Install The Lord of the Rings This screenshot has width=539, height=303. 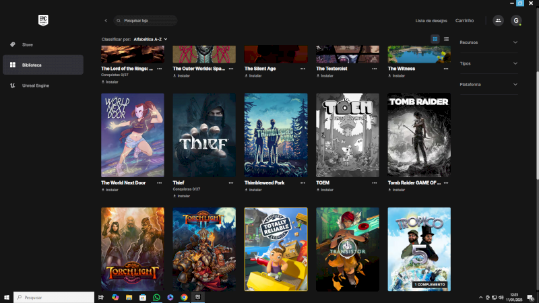[110, 81]
